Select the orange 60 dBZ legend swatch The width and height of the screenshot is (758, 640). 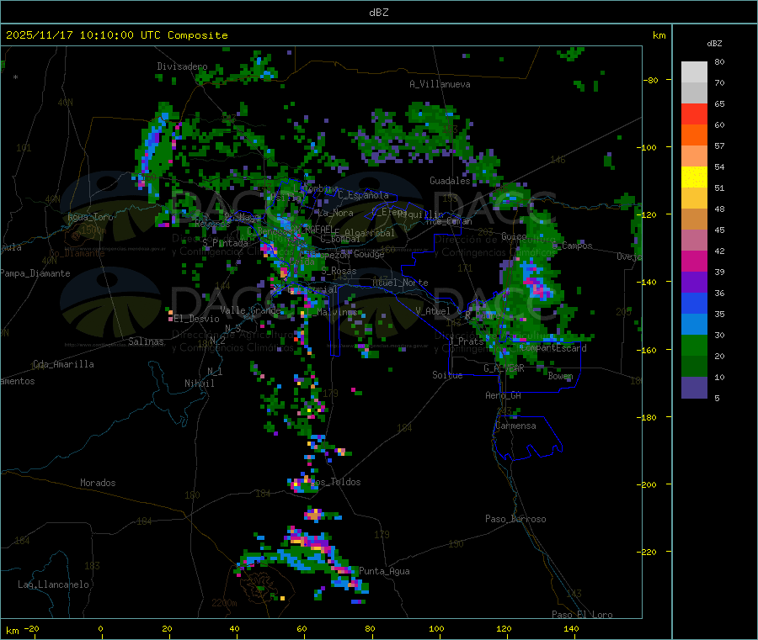(694, 135)
